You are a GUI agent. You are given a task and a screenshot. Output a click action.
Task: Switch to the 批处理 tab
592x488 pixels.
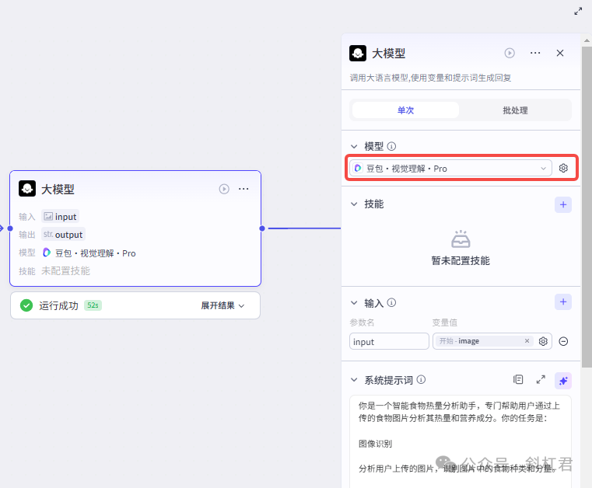tap(515, 110)
